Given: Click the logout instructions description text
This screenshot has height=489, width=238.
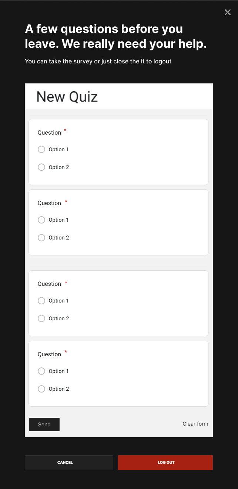Looking at the screenshot, I should (x=98, y=61).
